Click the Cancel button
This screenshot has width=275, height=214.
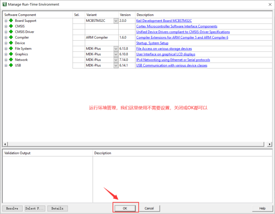pyautogui.click(x=149, y=208)
